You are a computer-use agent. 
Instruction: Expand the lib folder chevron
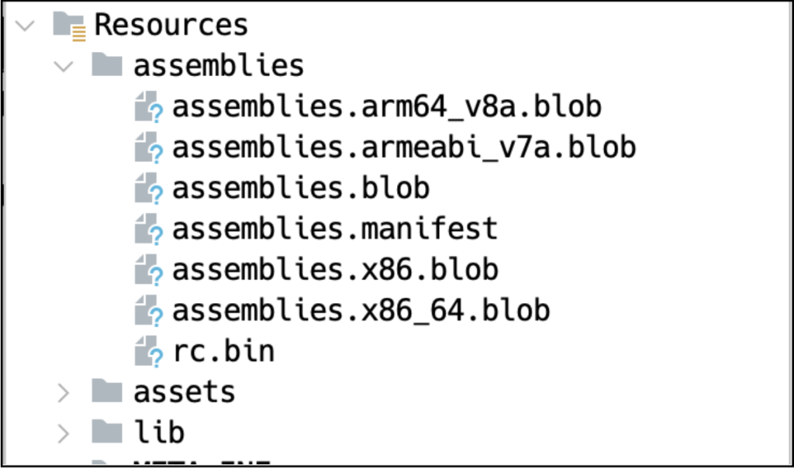coord(64,433)
